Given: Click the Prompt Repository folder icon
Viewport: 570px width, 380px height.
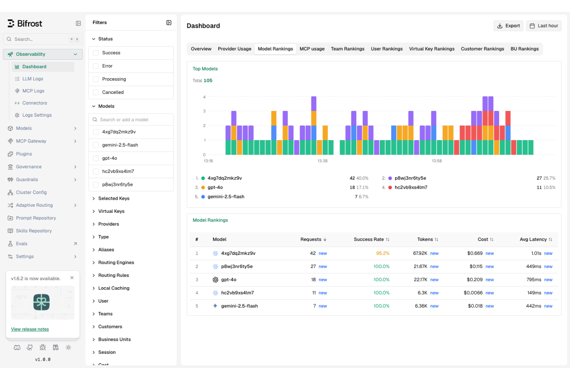Looking at the screenshot, I should click(10, 218).
